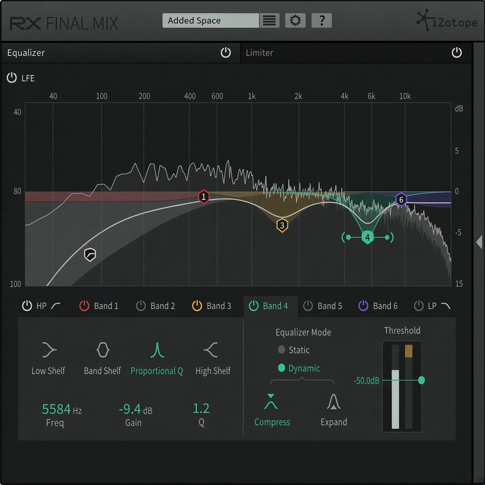The width and height of the screenshot is (485, 485).
Task: Open the help question mark button
Action: point(322,20)
